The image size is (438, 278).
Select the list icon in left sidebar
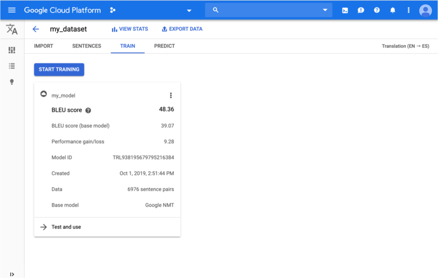tap(12, 66)
